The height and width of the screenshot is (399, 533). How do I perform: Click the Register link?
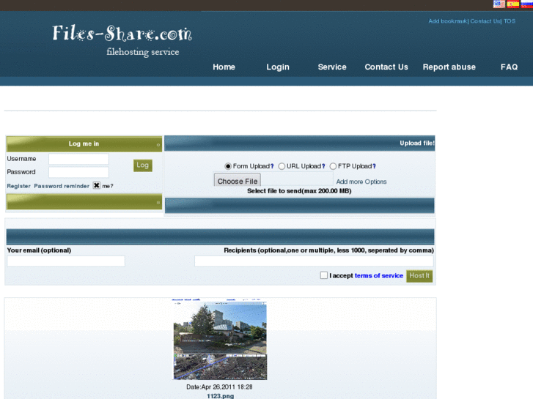tap(19, 186)
